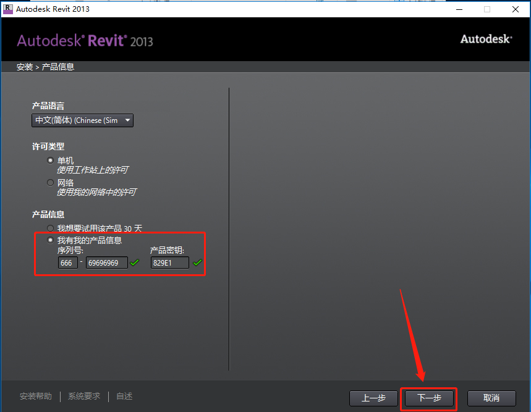Open the 系统要求 link
This screenshot has height=412, width=531.
click(x=84, y=396)
